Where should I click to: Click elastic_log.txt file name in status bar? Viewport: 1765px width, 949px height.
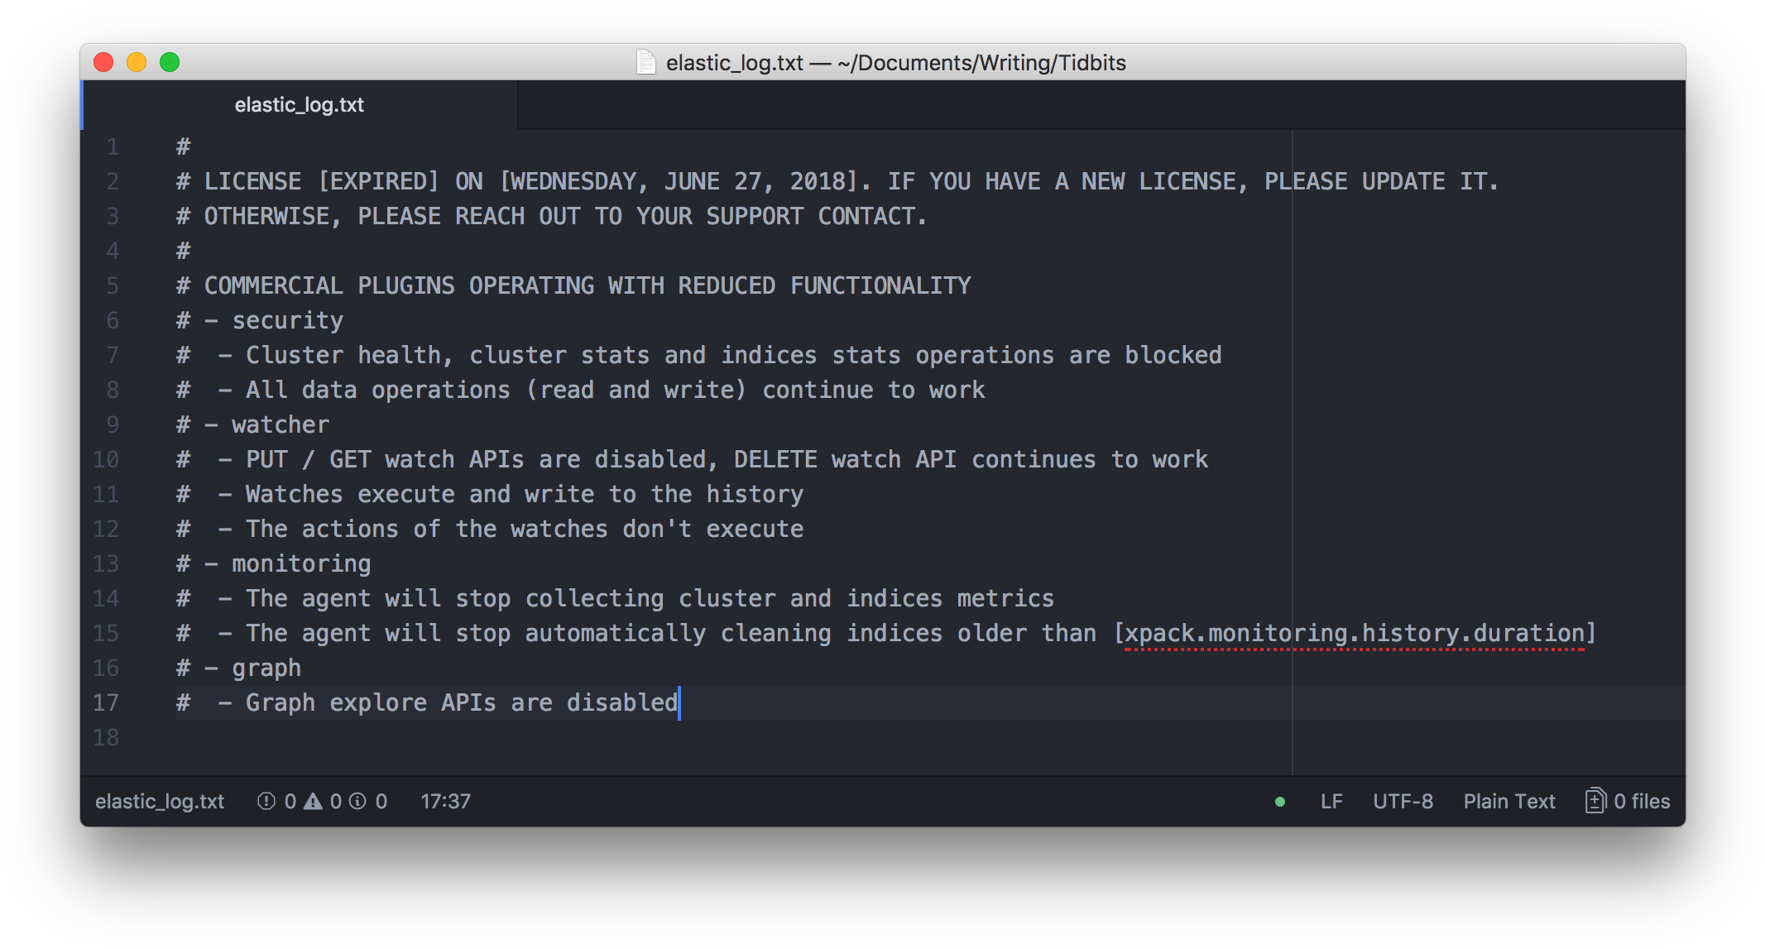pos(160,801)
